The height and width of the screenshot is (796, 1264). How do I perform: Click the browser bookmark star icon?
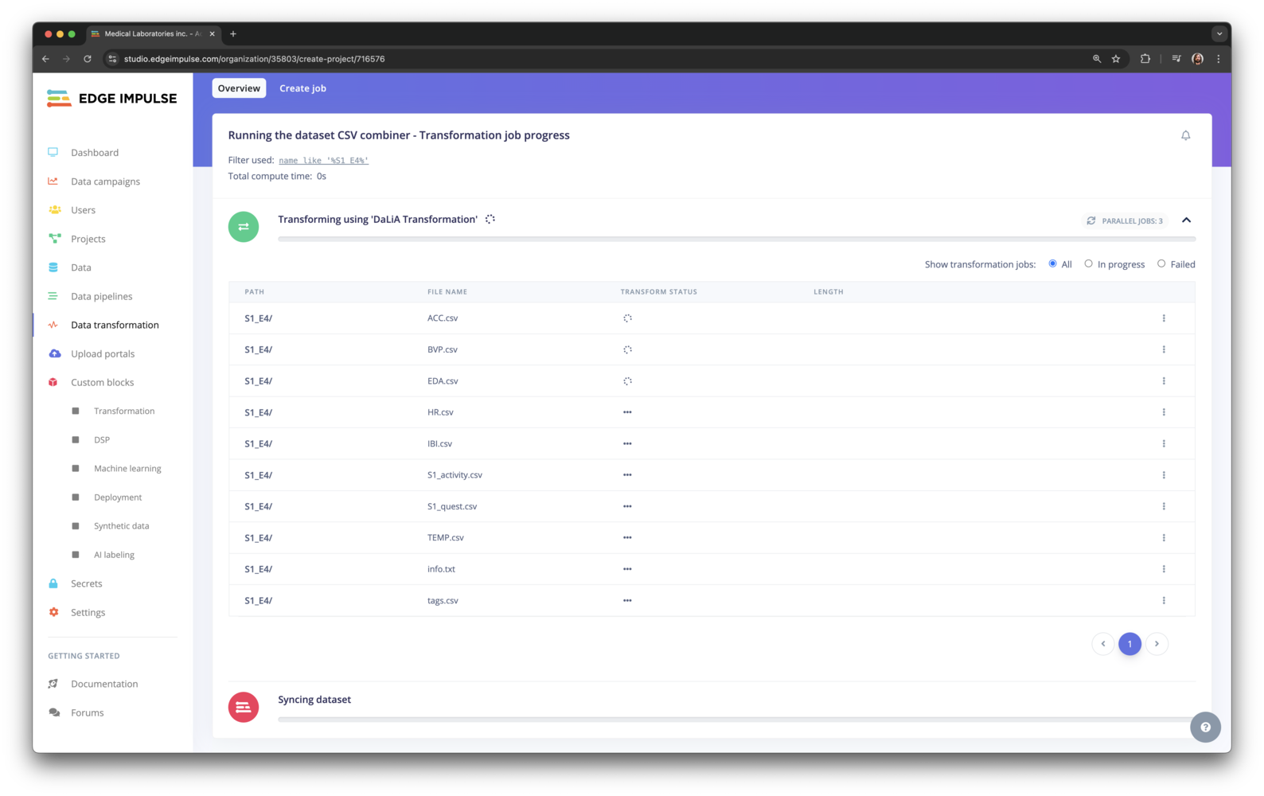click(x=1116, y=59)
